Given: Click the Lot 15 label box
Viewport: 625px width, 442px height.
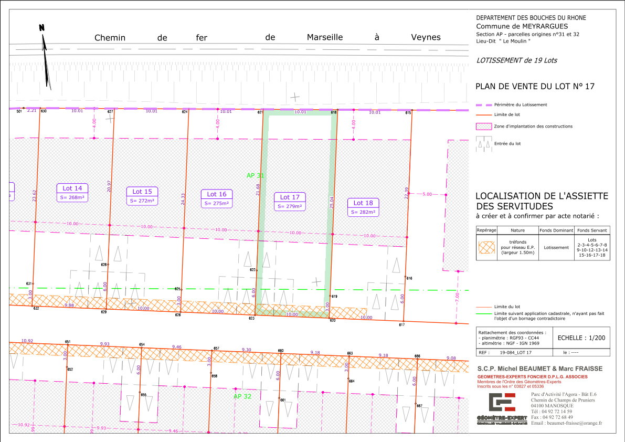Looking at the screenshot, I should [x=142, y=196].
